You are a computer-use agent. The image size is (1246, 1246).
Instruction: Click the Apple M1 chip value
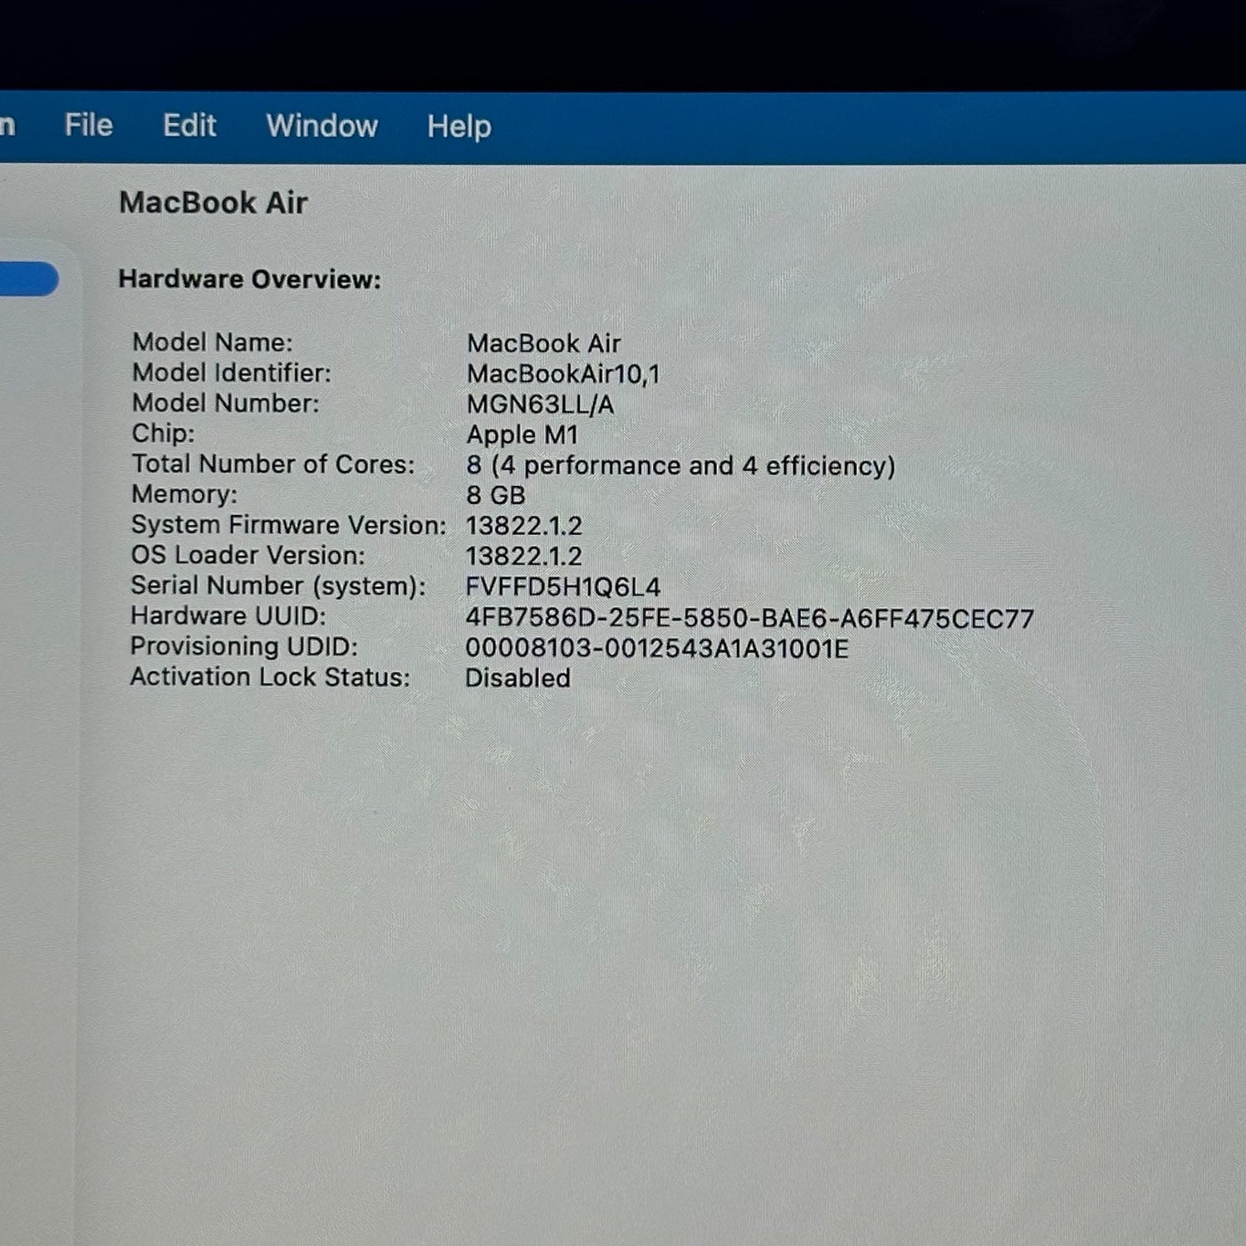pos(522,434)
